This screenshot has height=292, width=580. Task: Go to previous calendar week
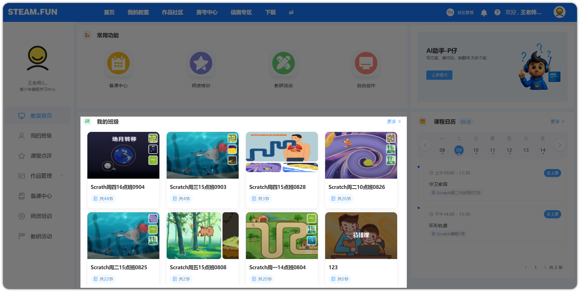(425, 145)
